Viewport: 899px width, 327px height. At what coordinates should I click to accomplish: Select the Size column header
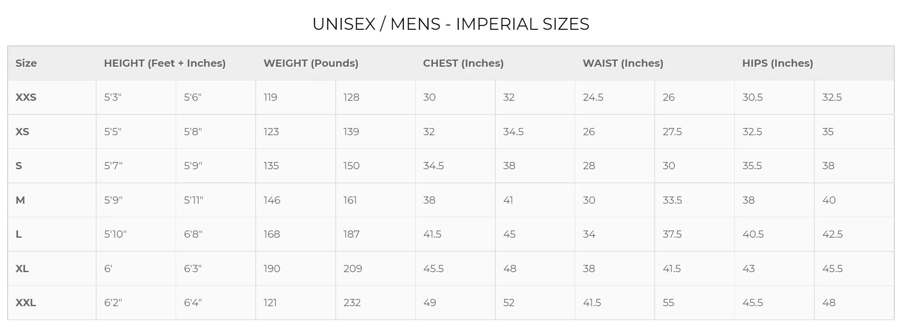26,63
